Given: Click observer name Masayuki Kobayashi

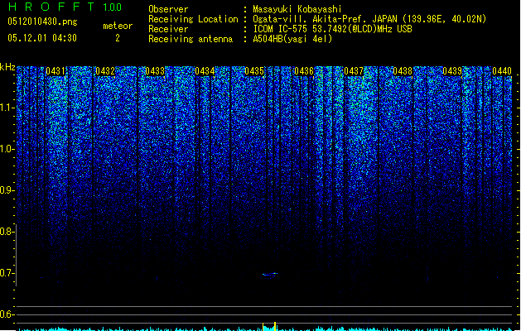Looking at the screenshot, I should point(297,9).
